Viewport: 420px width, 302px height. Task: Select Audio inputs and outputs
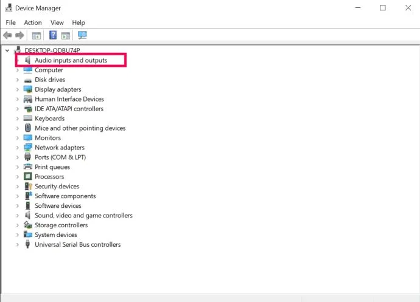point(71,60)
